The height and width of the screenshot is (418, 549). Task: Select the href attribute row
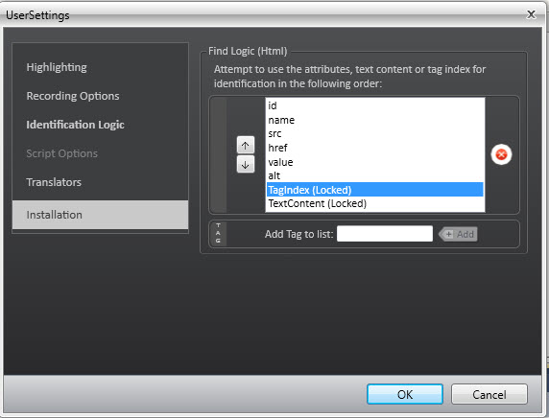(375, 148)
